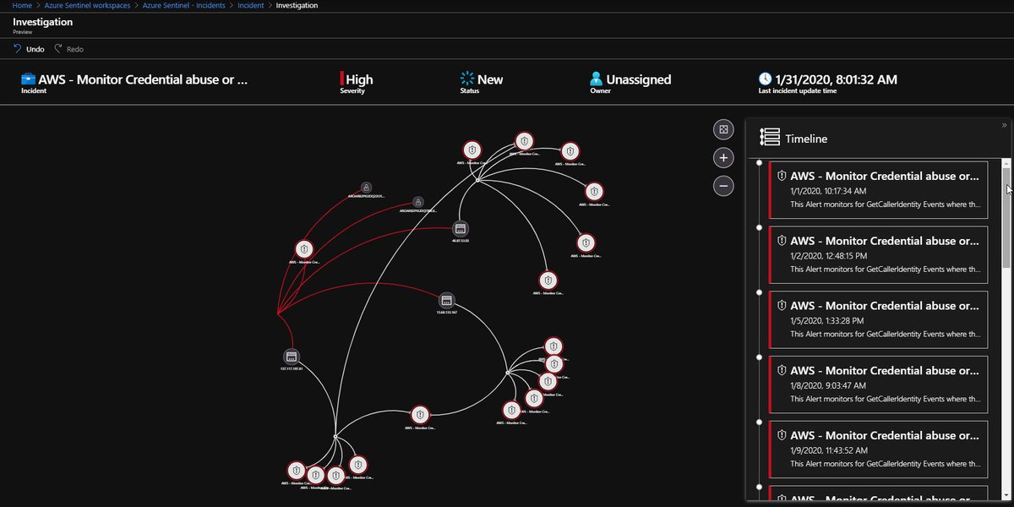Image resolution: width=1014 pixels, height=507 pixels.
Task: Click the 'Investigation' page title
Action: (42, 22)
